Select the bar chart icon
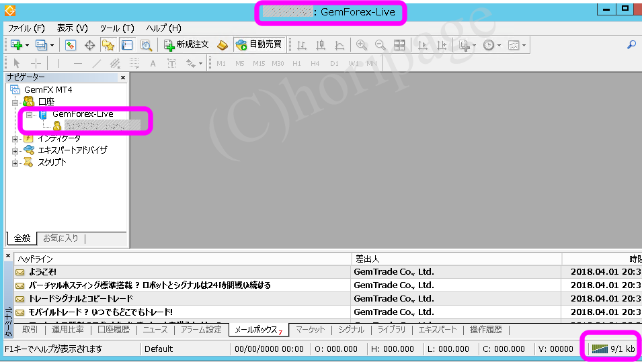 pyautogui.click(x=302, y=45)
